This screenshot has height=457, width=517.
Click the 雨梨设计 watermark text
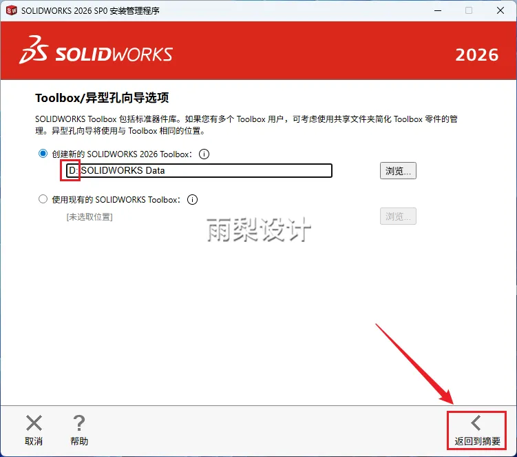pyautogui.click(x=259, y=230)
